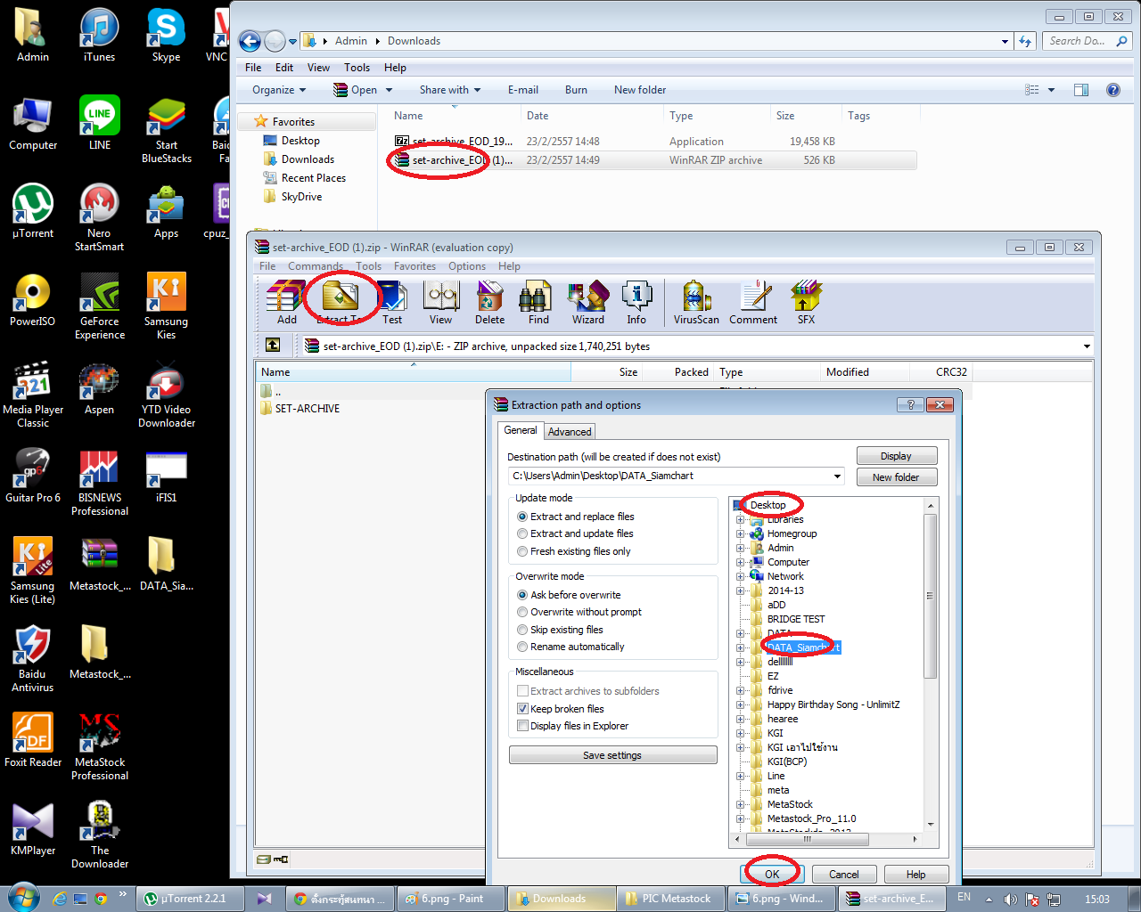Click the Test icon in WinRAR toolbar
The height and width of the screenshot is (912, 1141).
tap(392, 302)
